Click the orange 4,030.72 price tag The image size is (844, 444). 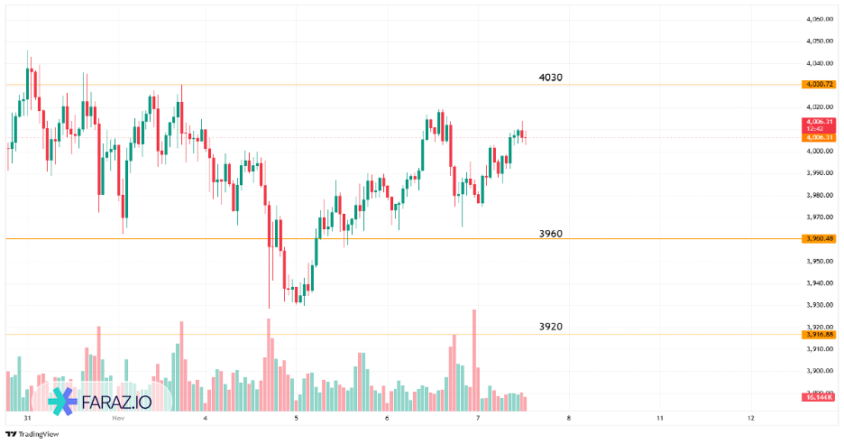click(819, 85)
